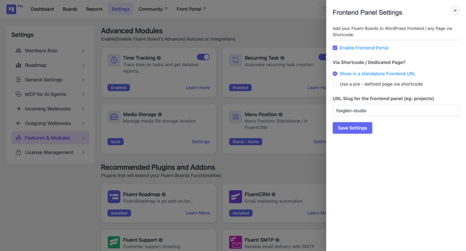Click the Recurring Task refresh icon
466x251 pixels.
click(x=235, y=60)
